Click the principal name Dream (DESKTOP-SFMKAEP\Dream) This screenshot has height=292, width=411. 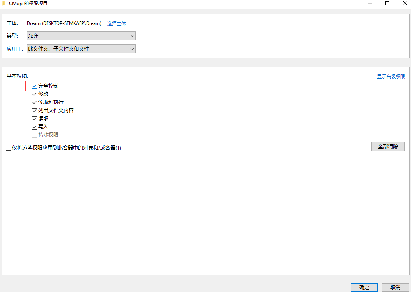[64, 23]
